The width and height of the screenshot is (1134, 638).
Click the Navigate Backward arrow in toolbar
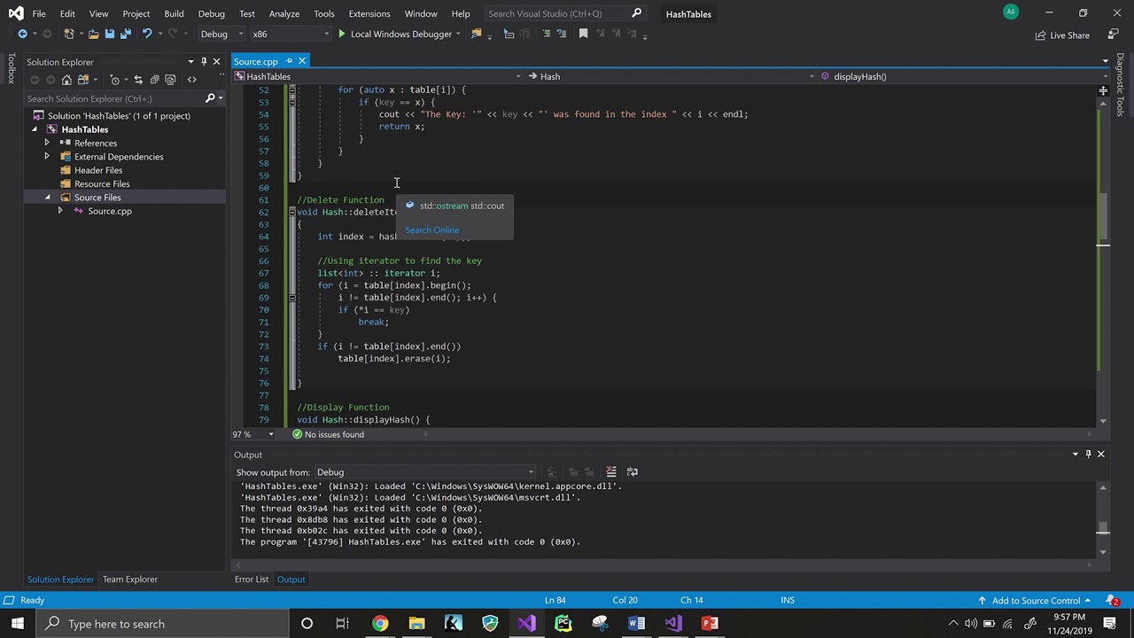22,34
